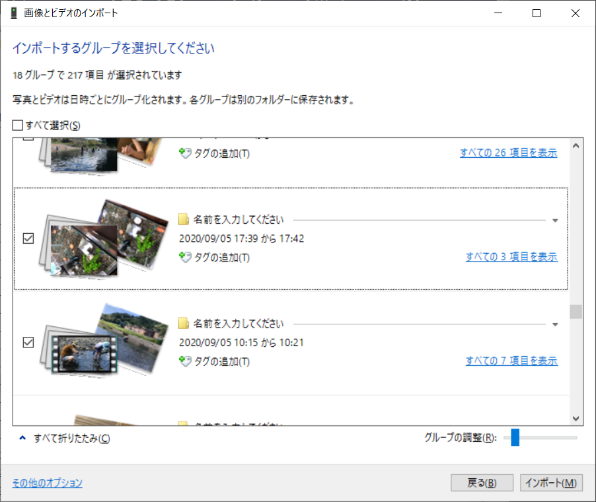The width and height of the screenshot is (596, 502).
Task: Maximize the import dialog window
Action: tap(537, 13)
